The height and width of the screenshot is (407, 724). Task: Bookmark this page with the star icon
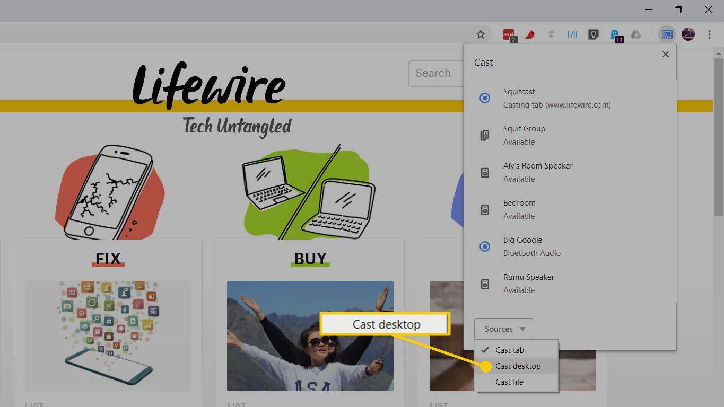pyautogui.click(x=481, y=34)
